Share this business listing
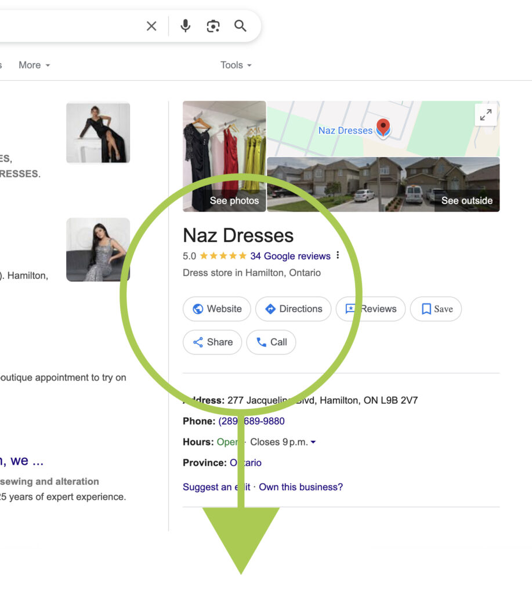Image resolution: width=532 pixels, height=594 pixels. (x=212, y=342)
